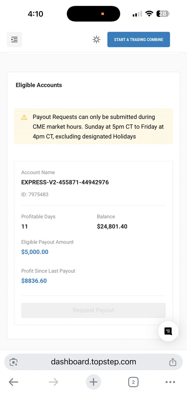Select the EXPRESS-V2-455871-44942976 account name
187x406 pixels.
tap(65, 182)
